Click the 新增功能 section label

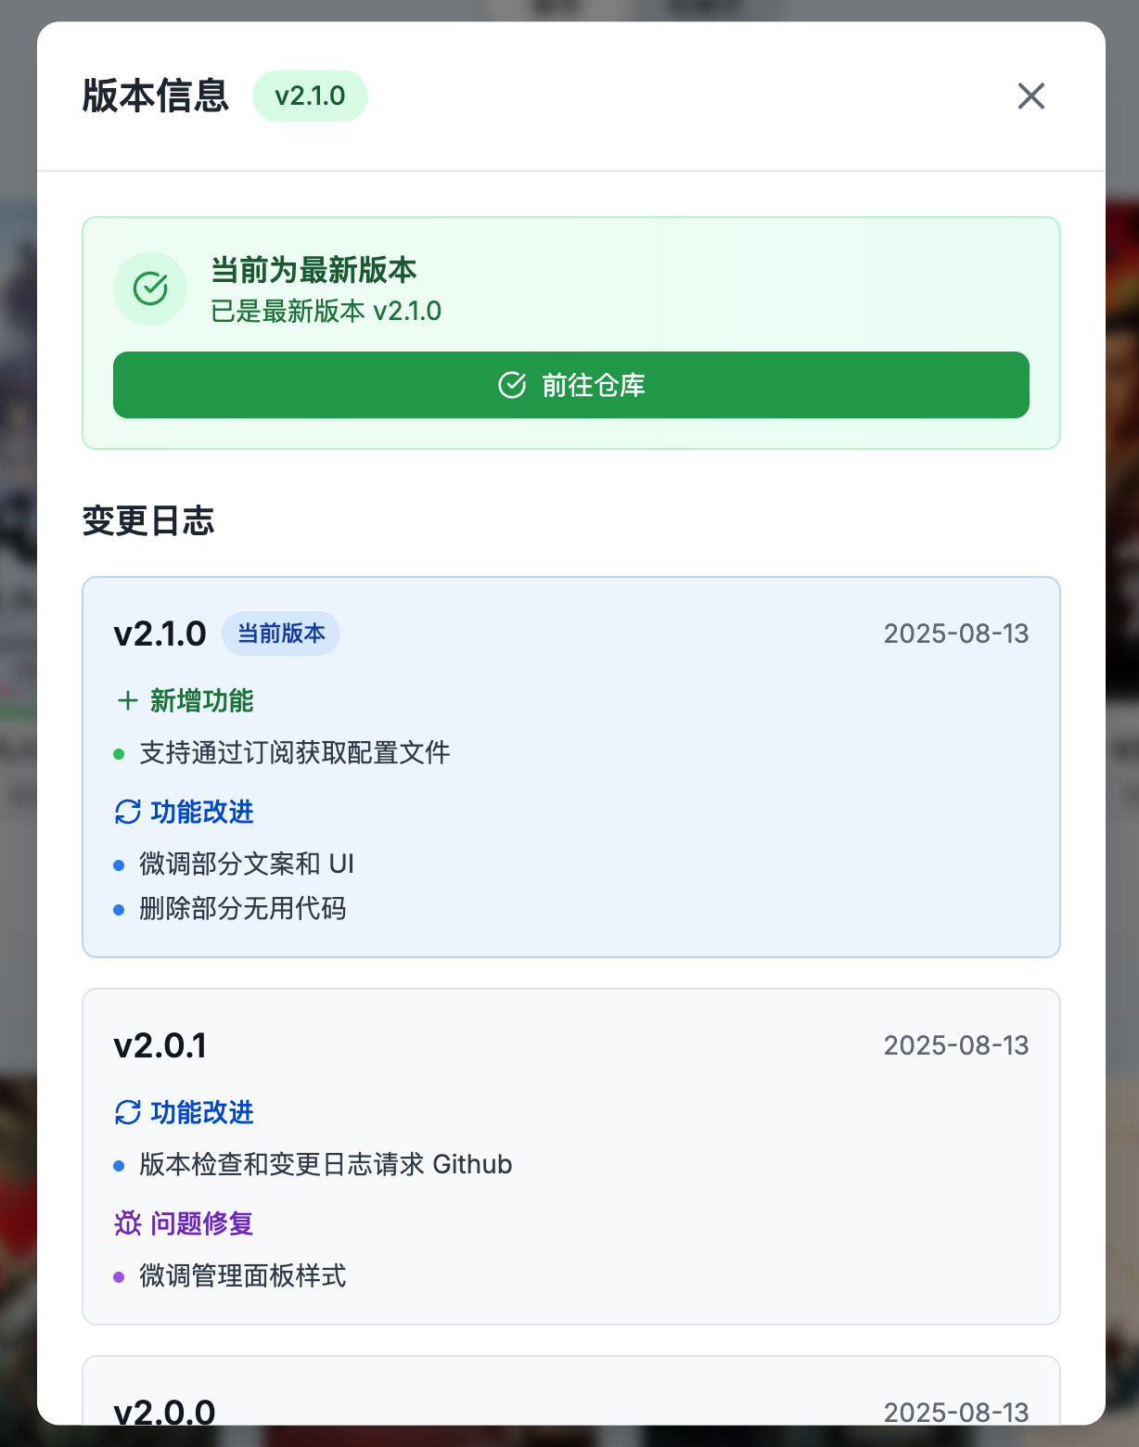202,700
